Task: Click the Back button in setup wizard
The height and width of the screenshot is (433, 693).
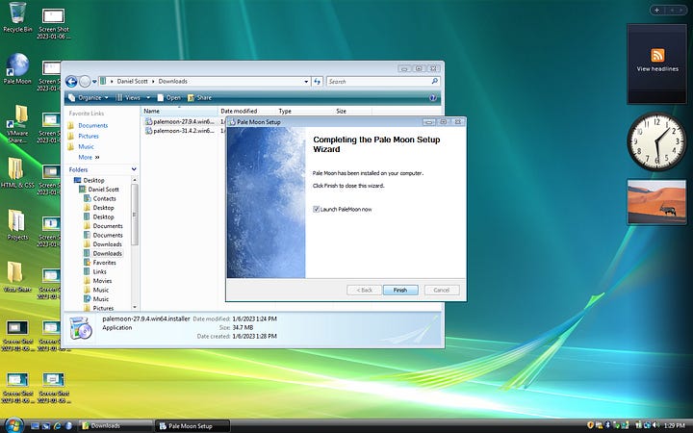Action: (364, 290)
